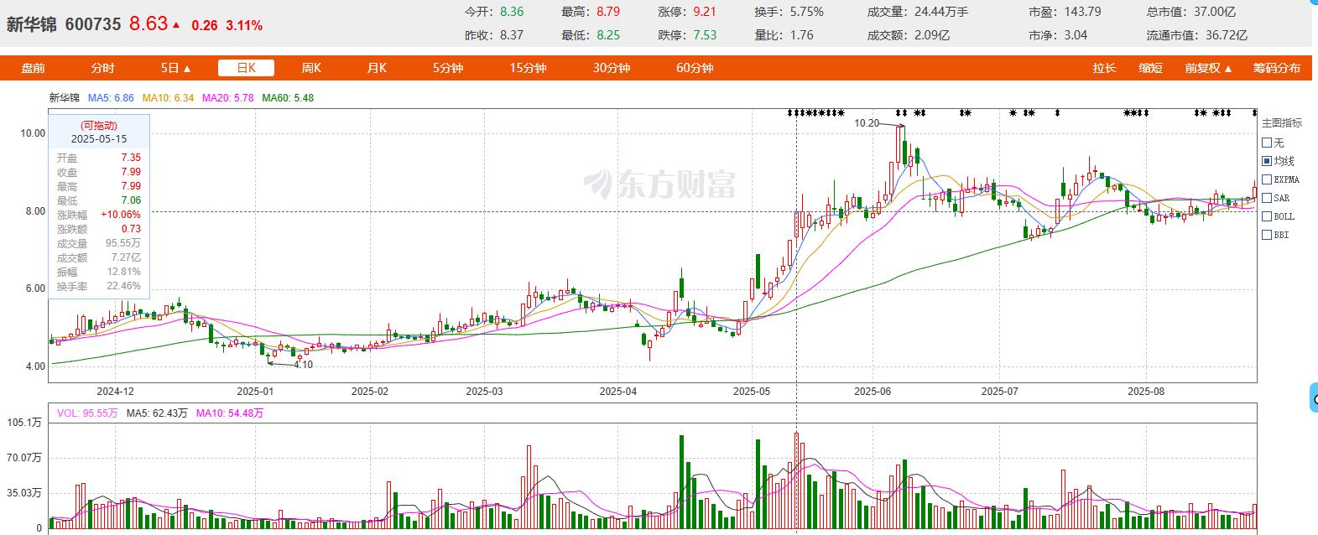Image resolution: width=1318 pixels, height=535 pixels.
Task: Click the stock code 600735
Action: tap(93, 24)
